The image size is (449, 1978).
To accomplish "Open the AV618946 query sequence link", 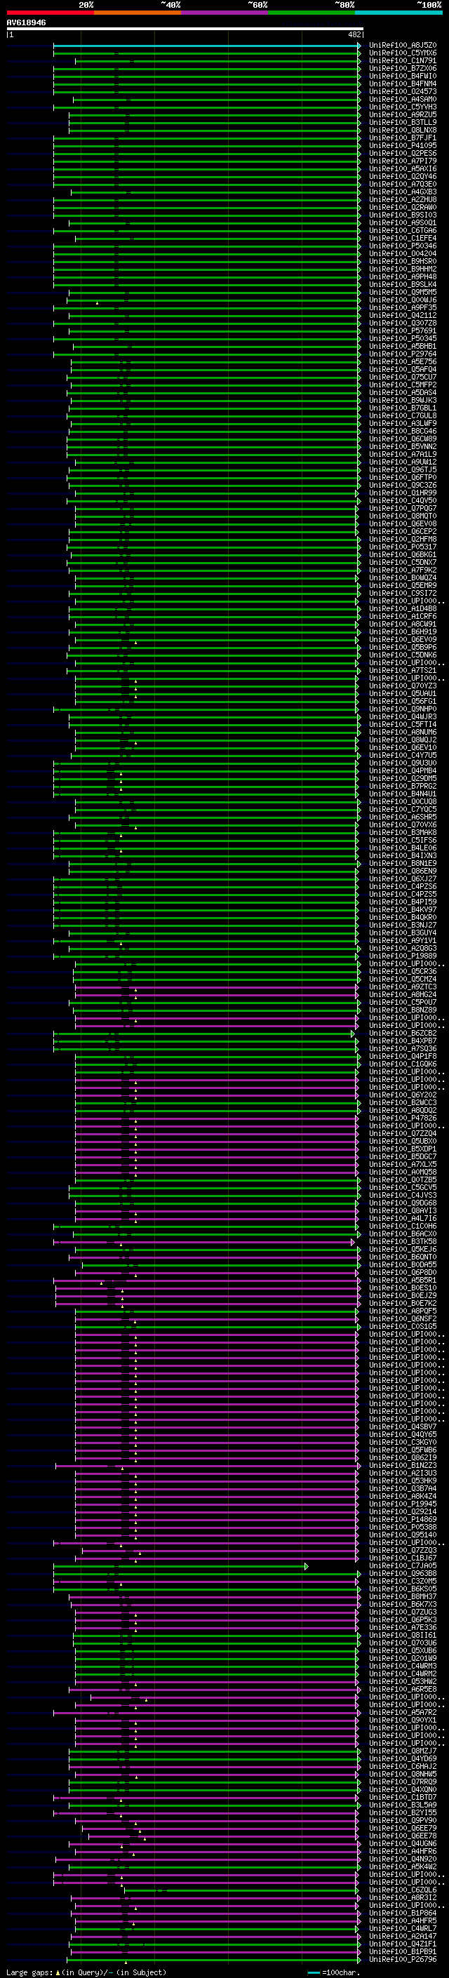I will coord(26,23).
